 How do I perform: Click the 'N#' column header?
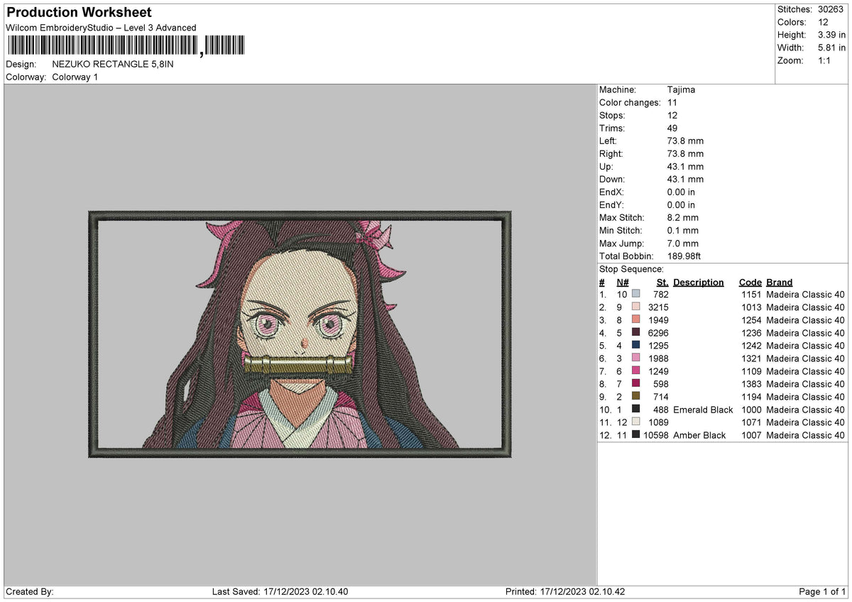pyautogui.click(x=623, y=282)
